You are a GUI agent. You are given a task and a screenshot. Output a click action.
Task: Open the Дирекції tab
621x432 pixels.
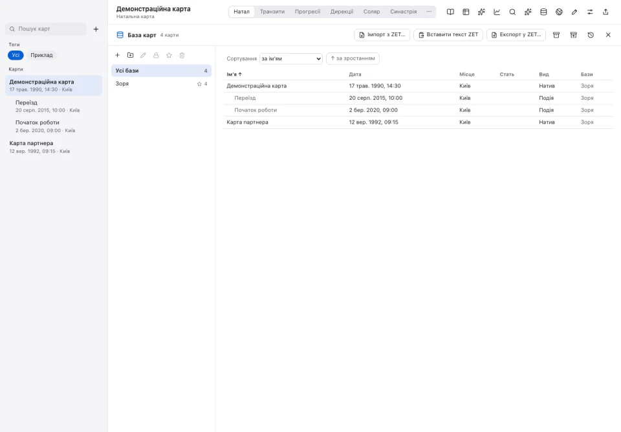click(342, 12)
